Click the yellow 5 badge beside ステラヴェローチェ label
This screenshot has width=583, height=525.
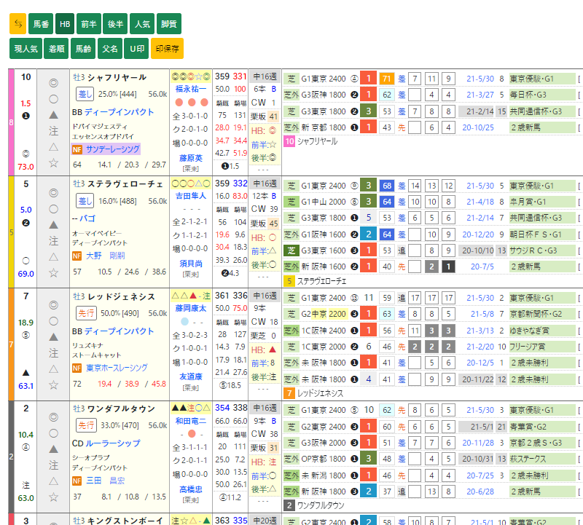tap(289, 280)
